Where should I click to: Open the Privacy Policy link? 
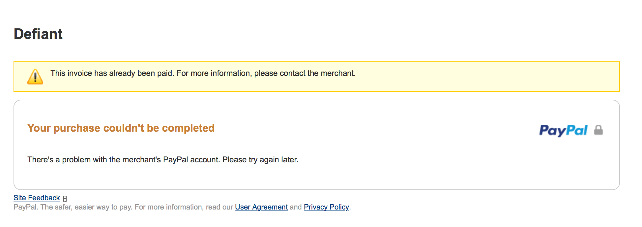tap(326, 207)
